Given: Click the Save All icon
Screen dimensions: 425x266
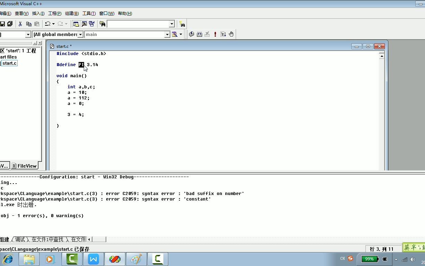Looking at the screenshot, I should pyautogui.click(x=10, y=24).
